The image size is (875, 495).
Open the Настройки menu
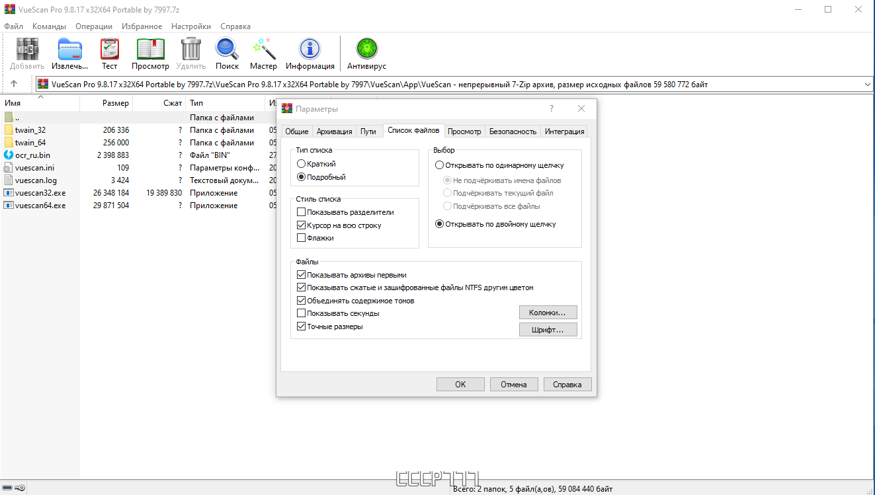click(x=191, y=26)
